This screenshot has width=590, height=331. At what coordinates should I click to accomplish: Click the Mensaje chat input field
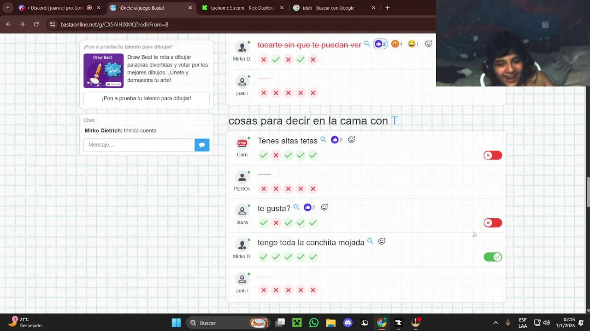coord(139,145)
